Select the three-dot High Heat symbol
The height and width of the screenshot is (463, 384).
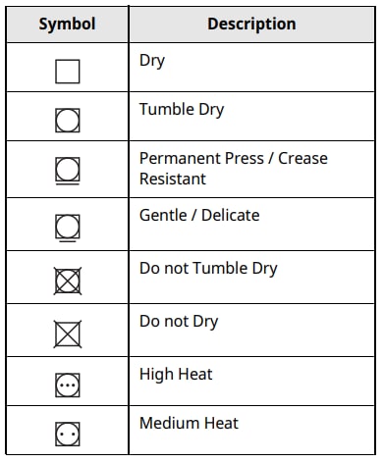point(68,385)
